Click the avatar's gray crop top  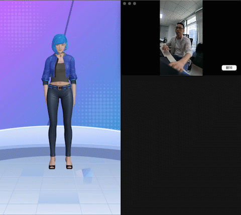[x=60, y=73]
